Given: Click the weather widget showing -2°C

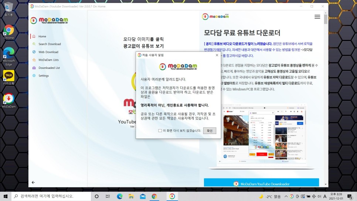Looking at the screenshot, I should 270,197.
